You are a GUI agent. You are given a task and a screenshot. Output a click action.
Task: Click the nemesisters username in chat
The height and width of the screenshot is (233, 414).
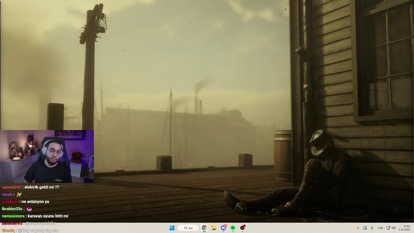(x=13, y=216)
